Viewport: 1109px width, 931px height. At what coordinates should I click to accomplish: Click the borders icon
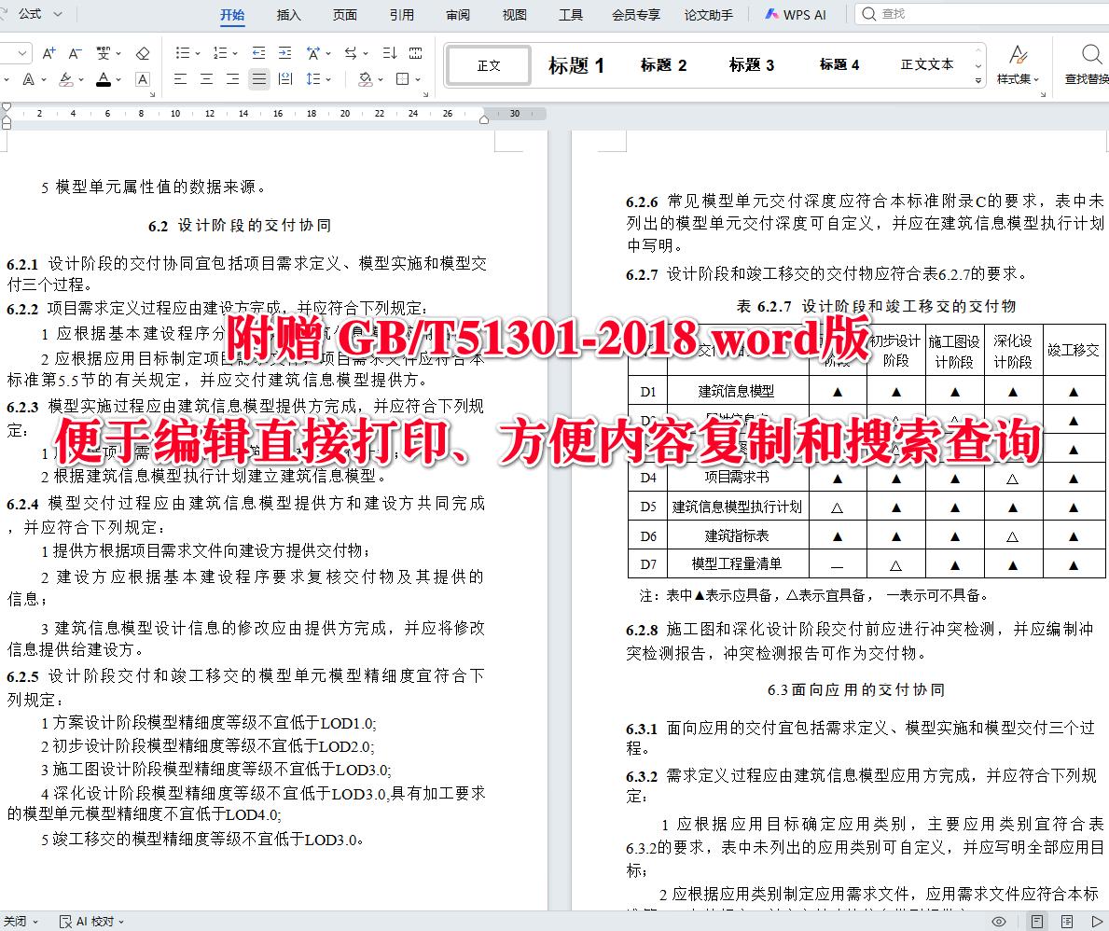click(402, 78)
